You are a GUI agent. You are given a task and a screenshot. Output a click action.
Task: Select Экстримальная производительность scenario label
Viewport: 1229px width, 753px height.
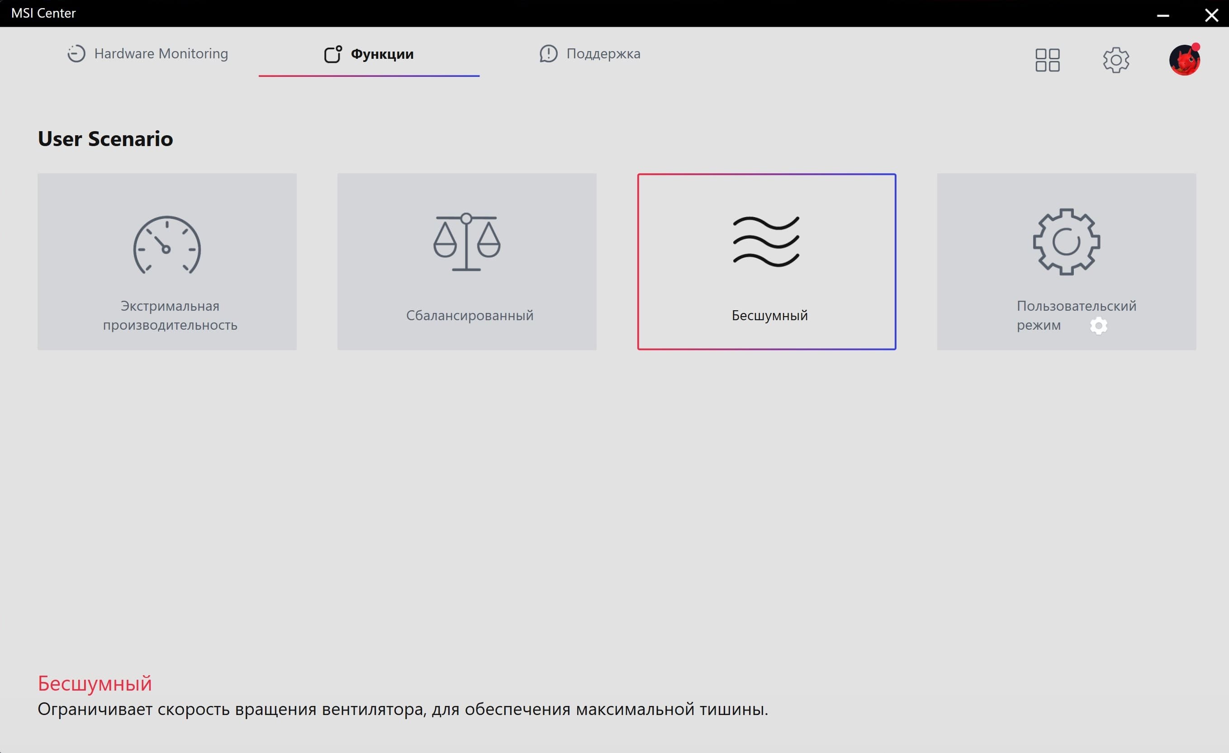[170, 315]
